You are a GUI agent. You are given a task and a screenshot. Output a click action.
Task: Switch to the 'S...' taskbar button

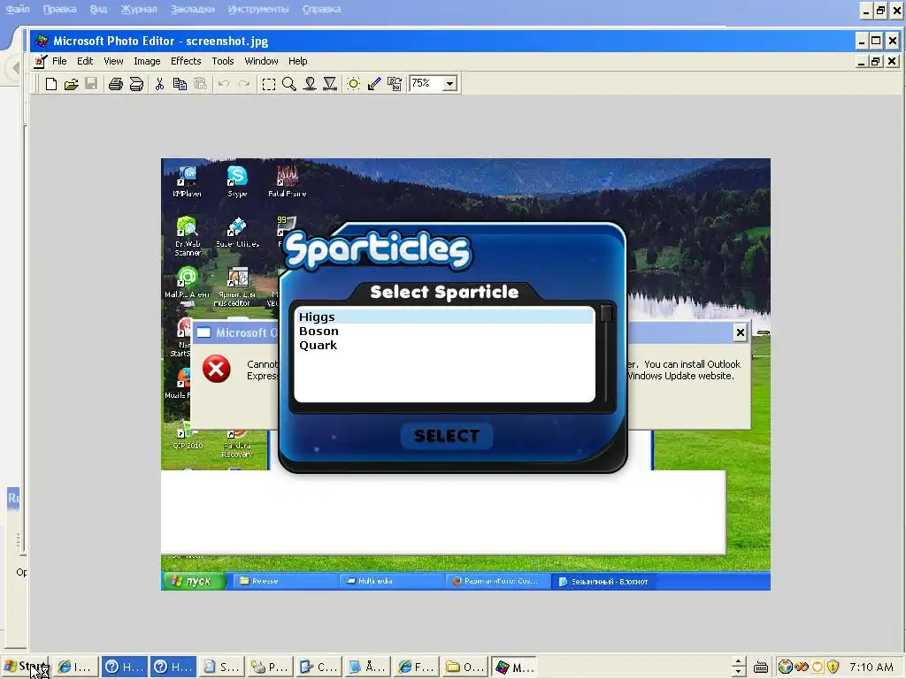pyautogui.click(x=222, y=667)
